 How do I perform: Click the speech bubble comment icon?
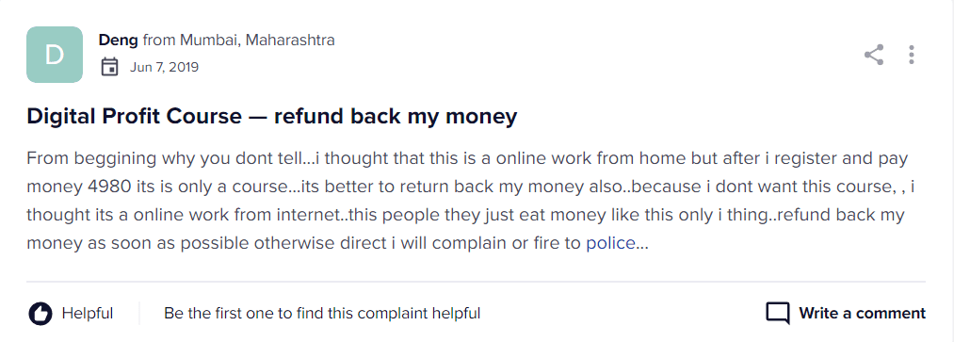point(778,314)
